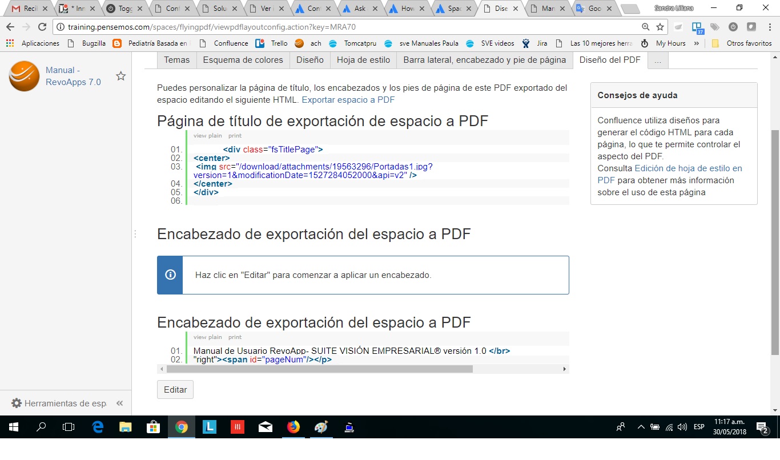Switch to Google Translate browser tab
Viewport: 780px width, 460px height.
pyautogui.click(x=594, y=9)
